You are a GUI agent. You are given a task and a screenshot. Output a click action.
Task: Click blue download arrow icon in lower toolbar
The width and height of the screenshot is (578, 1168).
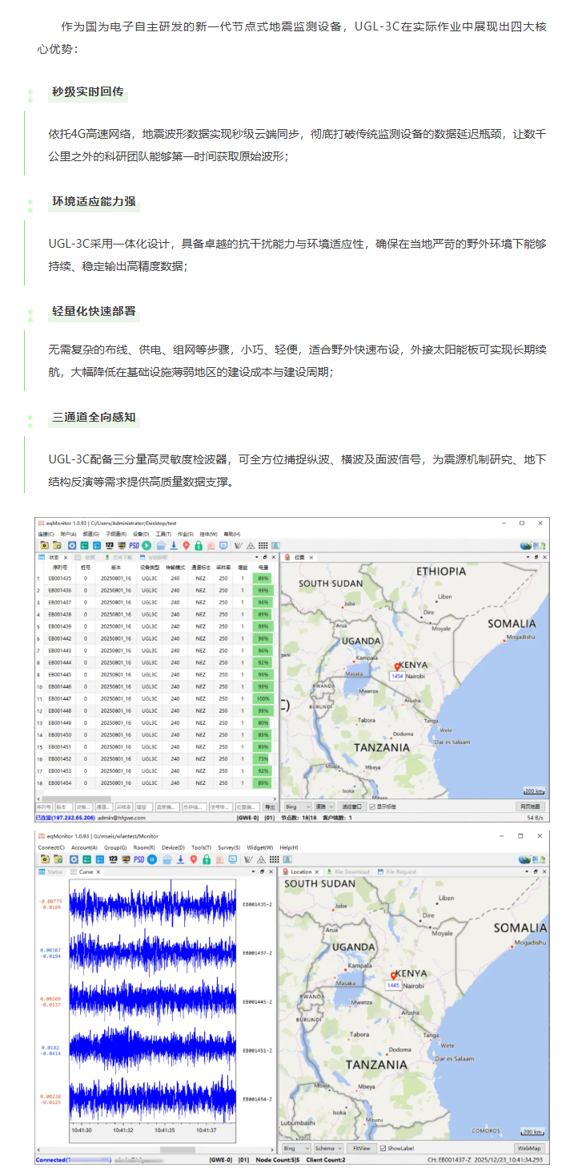180,859
